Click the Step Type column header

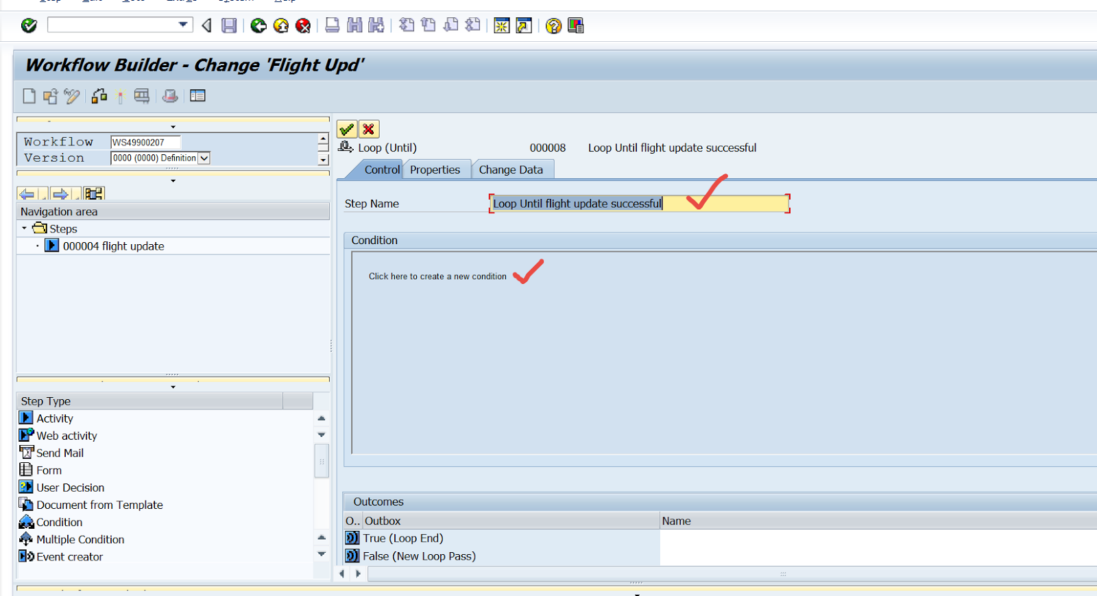(149, 401)
